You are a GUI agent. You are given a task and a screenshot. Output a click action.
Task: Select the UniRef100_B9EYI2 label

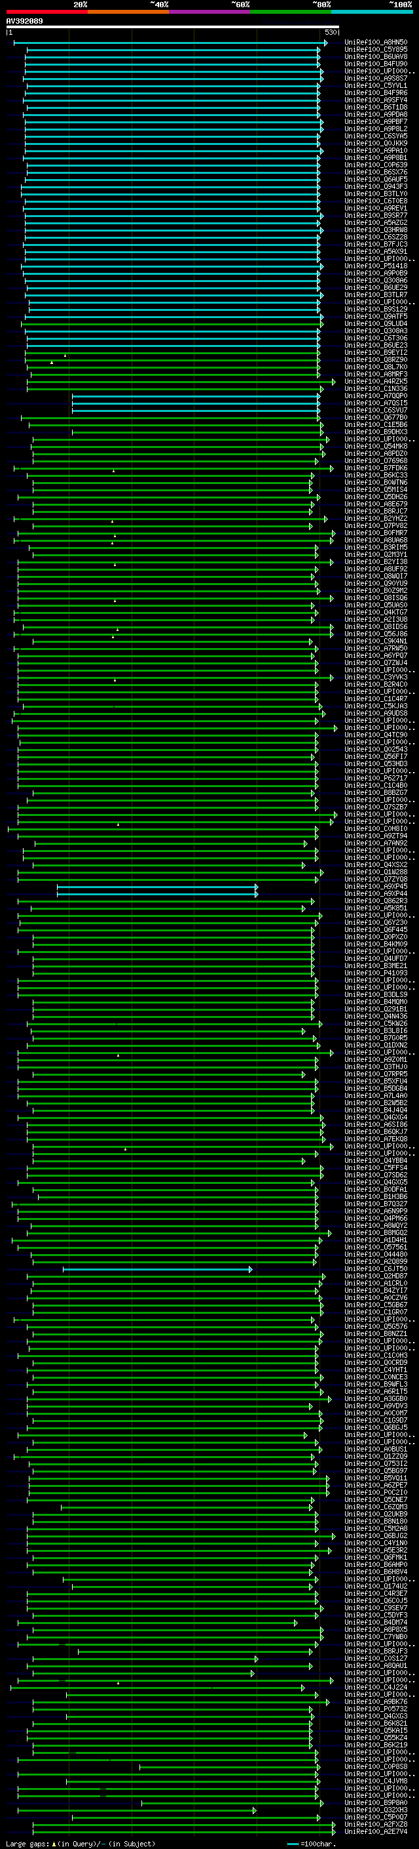pyautogui.click(x=376, y=352)
